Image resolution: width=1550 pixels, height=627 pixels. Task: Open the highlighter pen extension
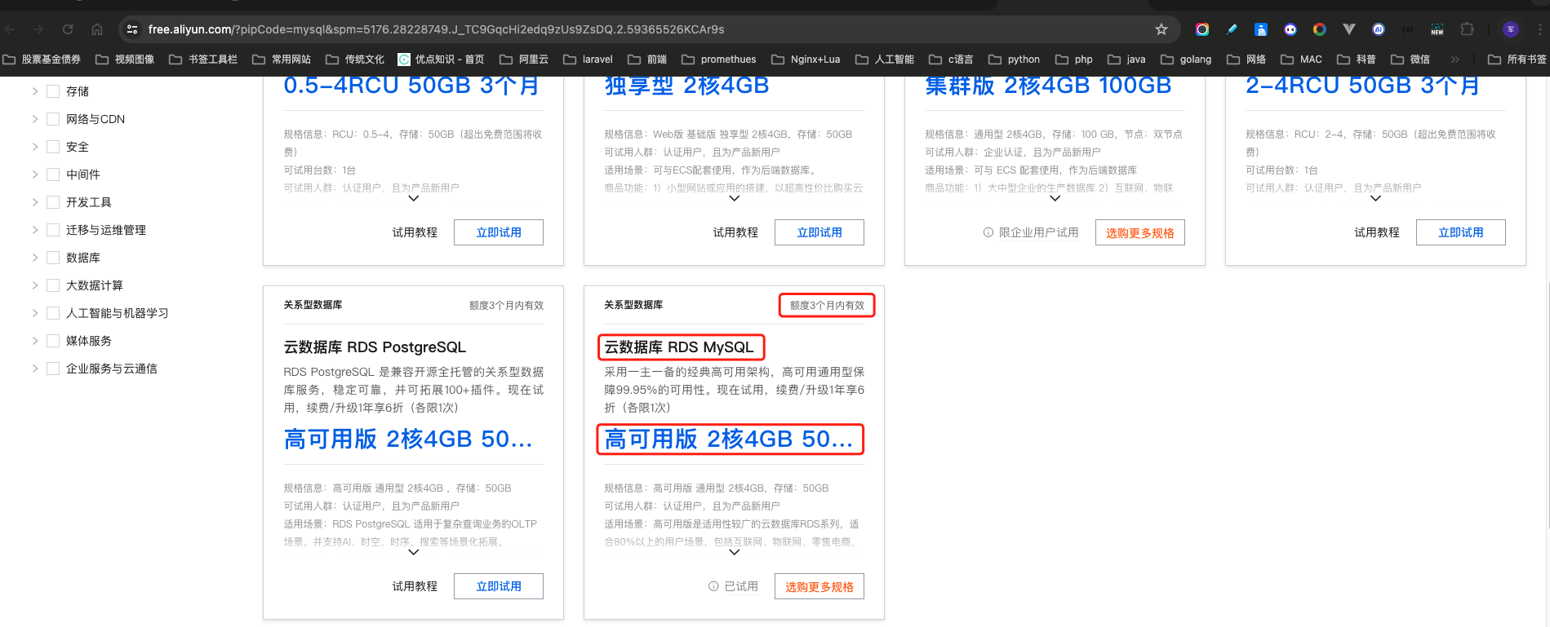1232,29
